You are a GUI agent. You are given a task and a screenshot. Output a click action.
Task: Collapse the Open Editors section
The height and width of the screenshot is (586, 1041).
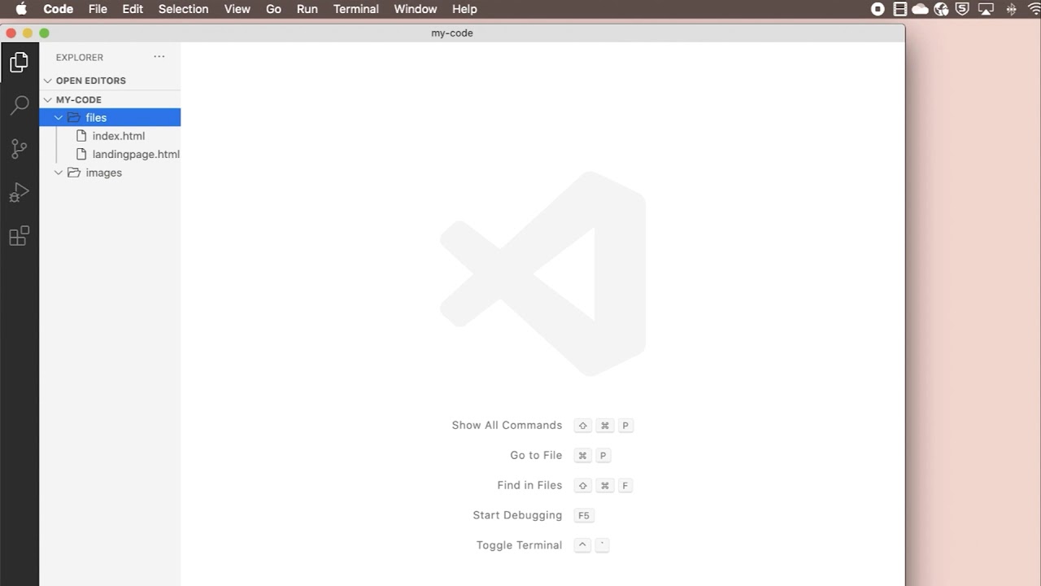(x=48, y=81)
